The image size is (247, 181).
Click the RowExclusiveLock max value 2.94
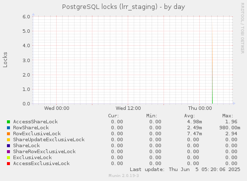[x=231, y=134]
